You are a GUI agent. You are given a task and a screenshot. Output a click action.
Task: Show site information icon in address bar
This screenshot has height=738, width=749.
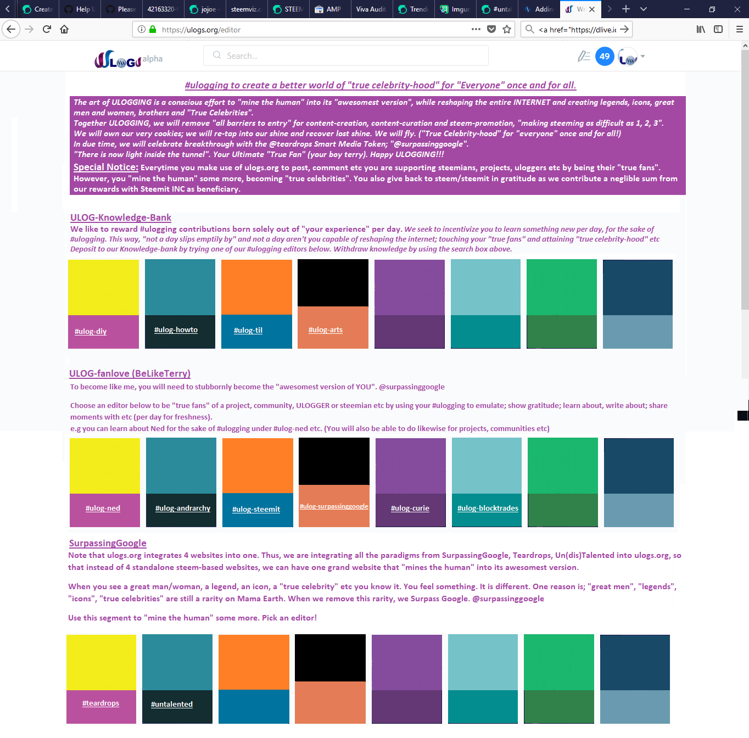pyautogui.click(x=142, y=29)
